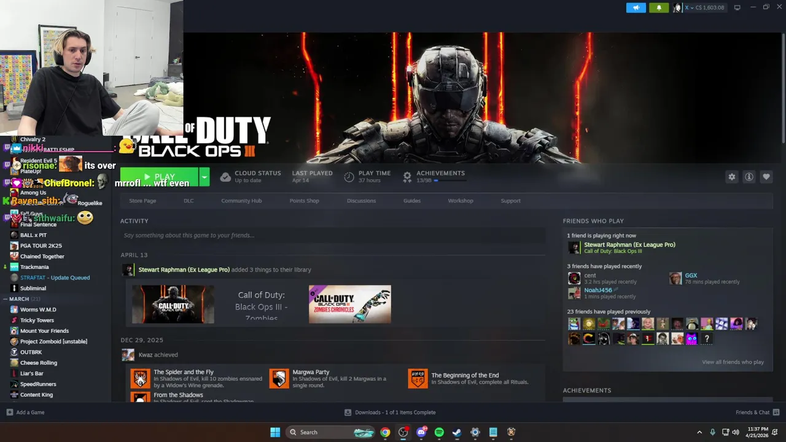Open Spotify from the taskbar
The image size is (786, 442).
point(439,432)
